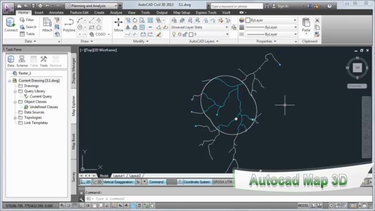
Task: Select the Move tool
Action: tap(118, 25)
